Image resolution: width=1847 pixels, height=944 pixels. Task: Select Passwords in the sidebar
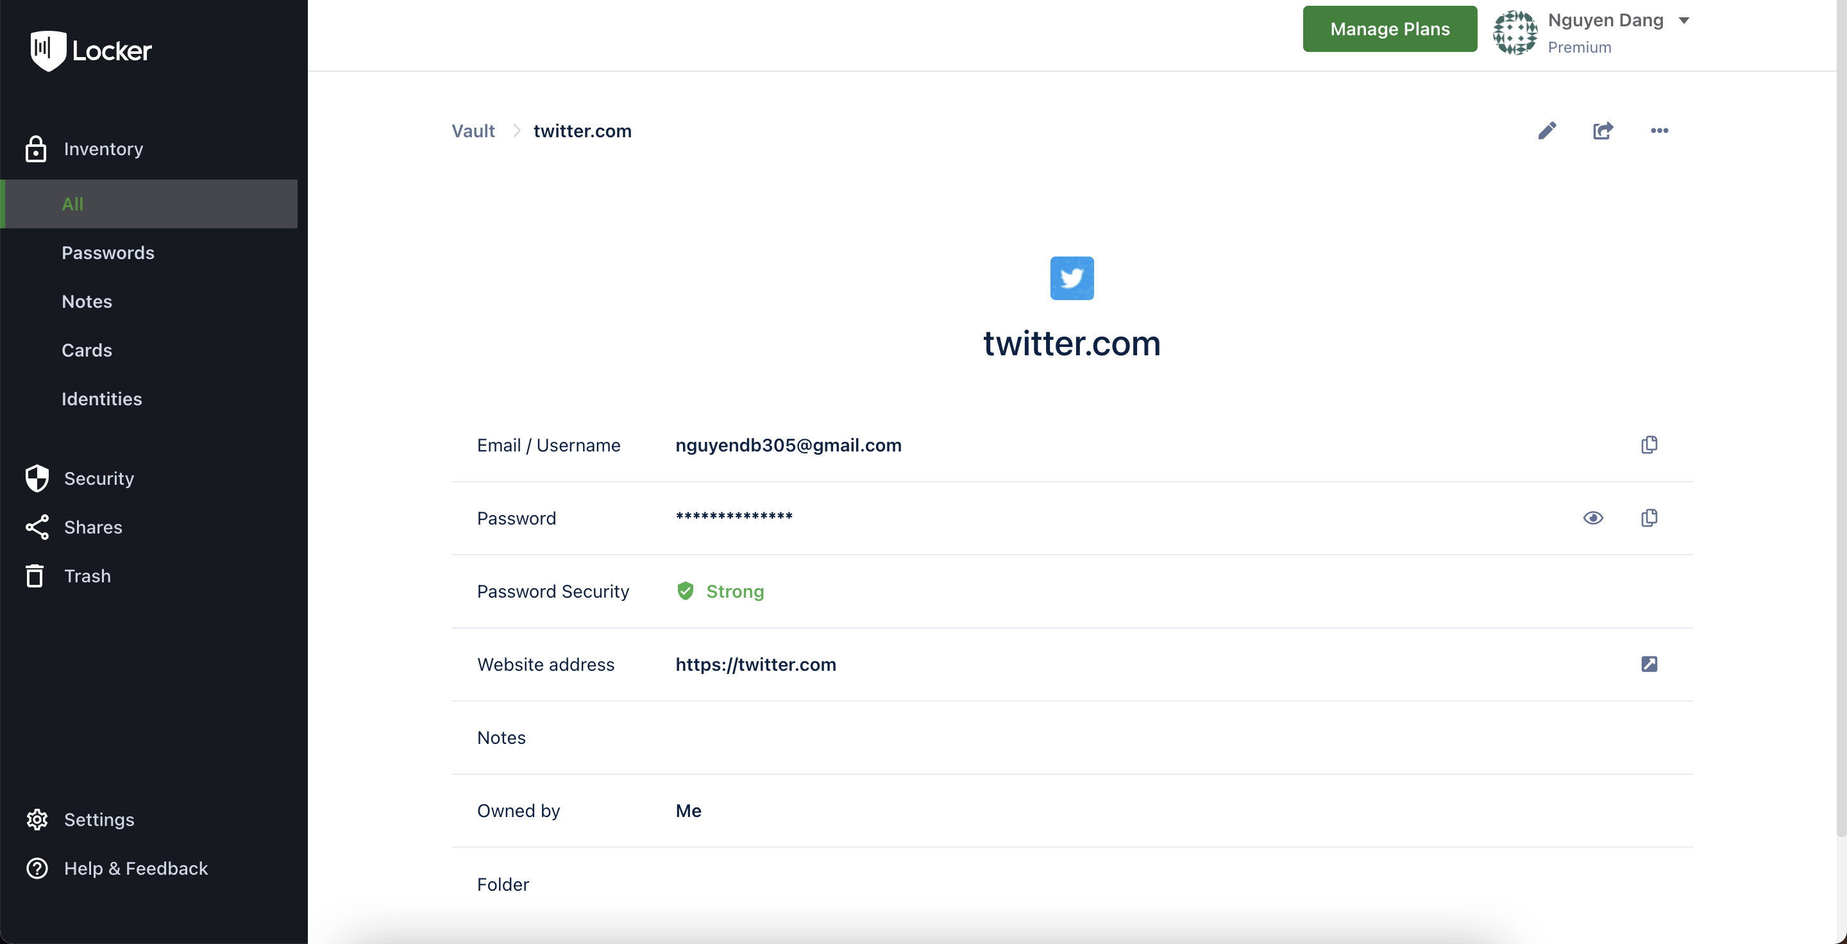108,252
